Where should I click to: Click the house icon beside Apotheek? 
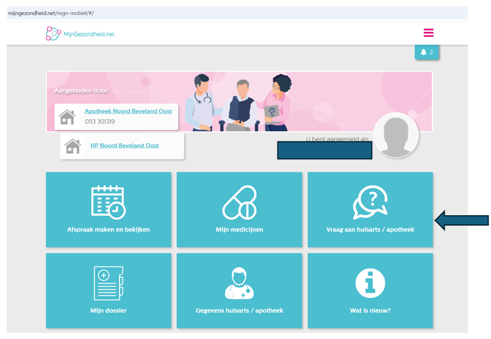(67, 116)
